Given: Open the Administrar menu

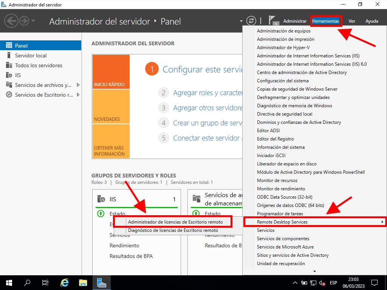Looking at the screenshot, I should coord(295,21).
